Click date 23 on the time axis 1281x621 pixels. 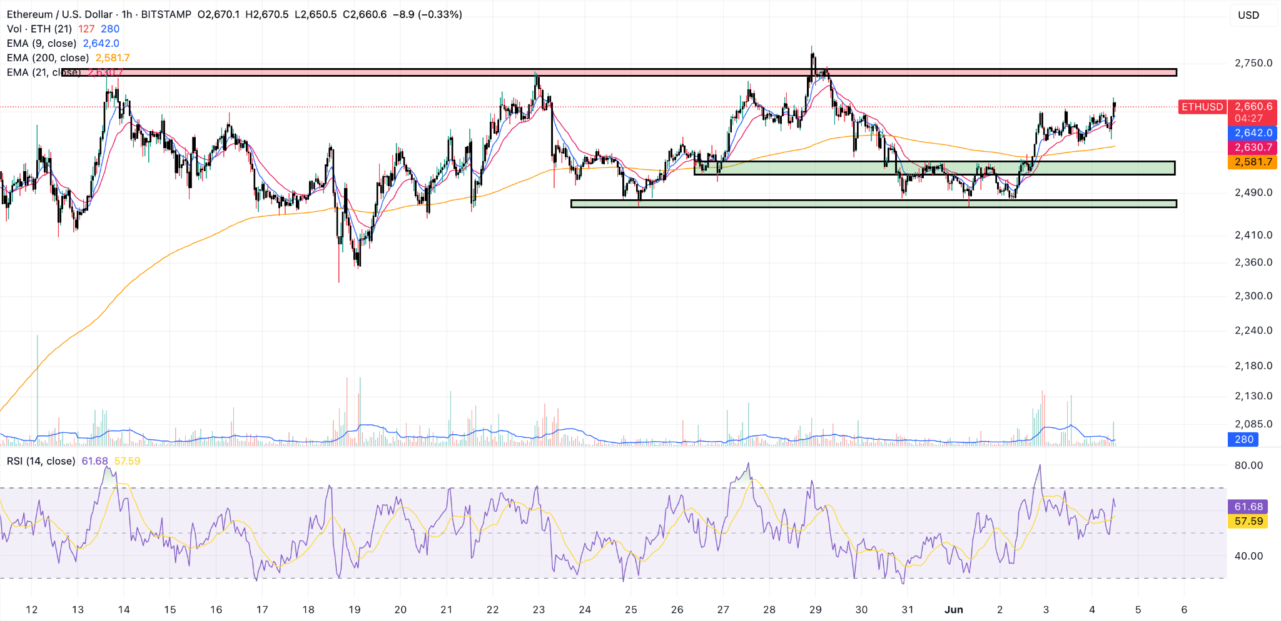(539, 610)
